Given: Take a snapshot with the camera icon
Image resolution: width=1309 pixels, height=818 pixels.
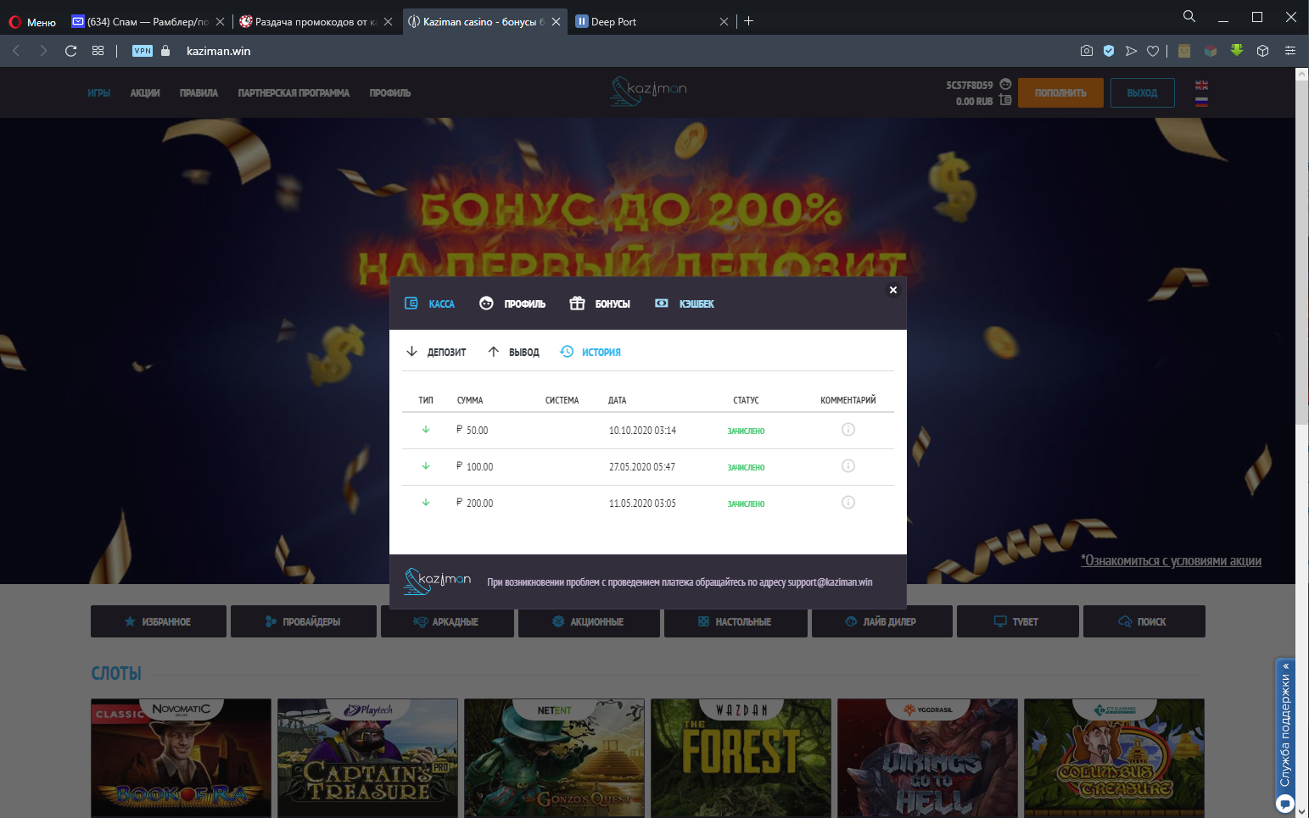Looking at the screenshot, I should point(1087,51).
